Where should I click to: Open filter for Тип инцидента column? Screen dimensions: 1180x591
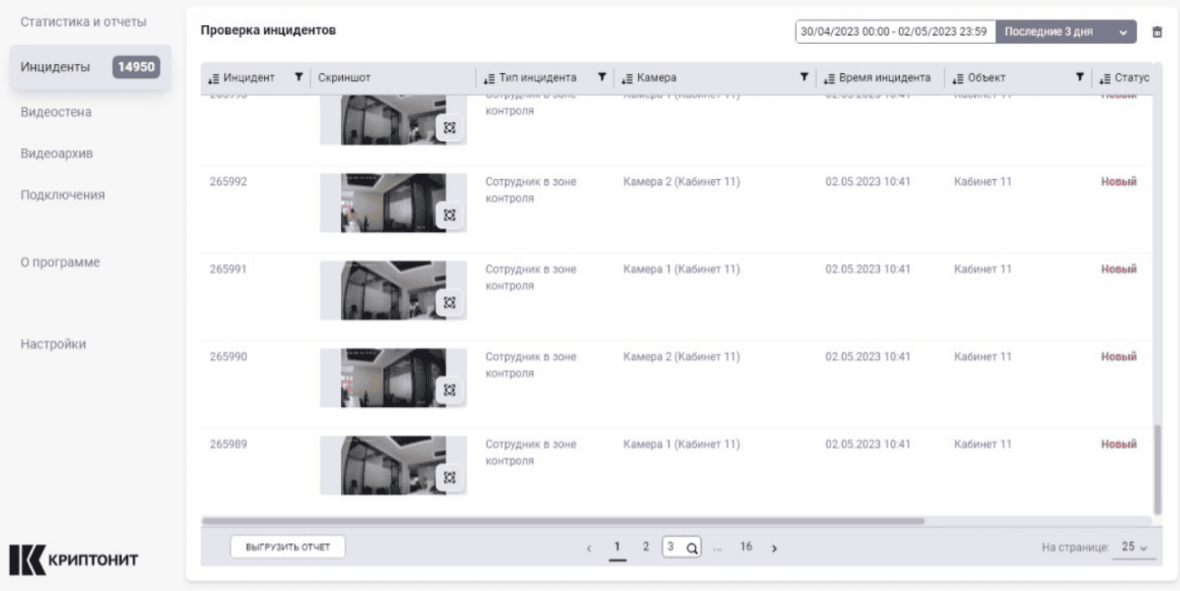click(x=601, y=78)
